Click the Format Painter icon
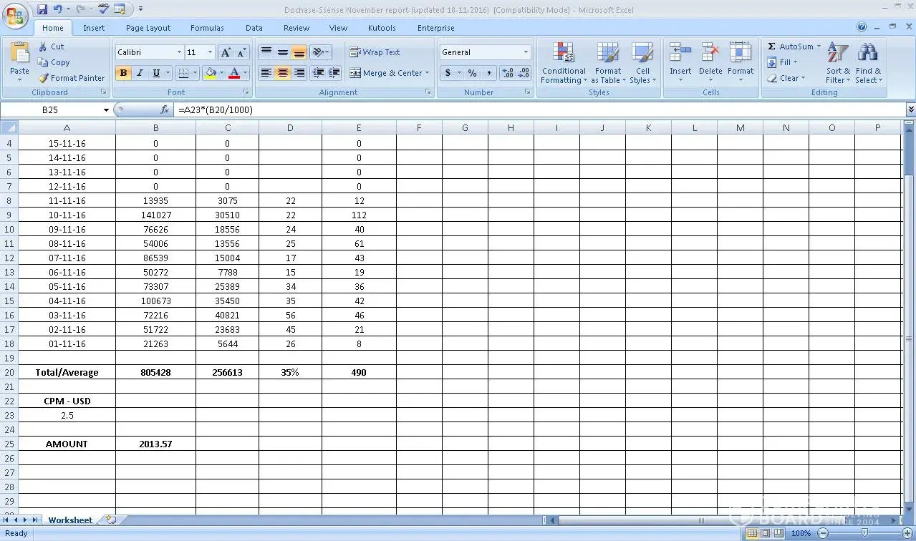The height and width of the screenshot is (541, 916). point(44,78)
